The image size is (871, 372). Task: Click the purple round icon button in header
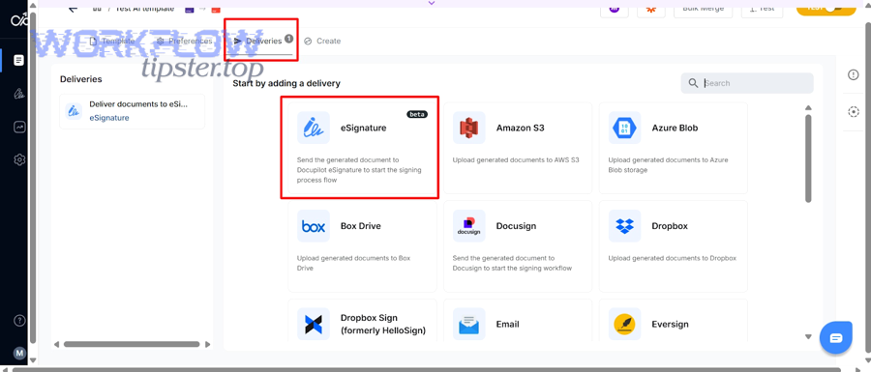click(x=615, y=9)
